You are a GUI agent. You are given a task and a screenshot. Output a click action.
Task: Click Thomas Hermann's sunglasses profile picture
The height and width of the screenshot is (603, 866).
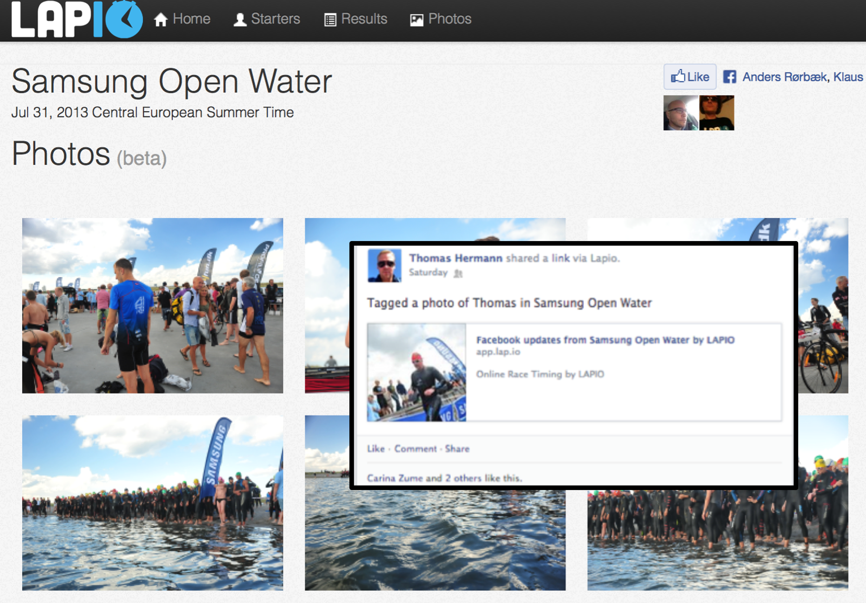pos(385,265)
